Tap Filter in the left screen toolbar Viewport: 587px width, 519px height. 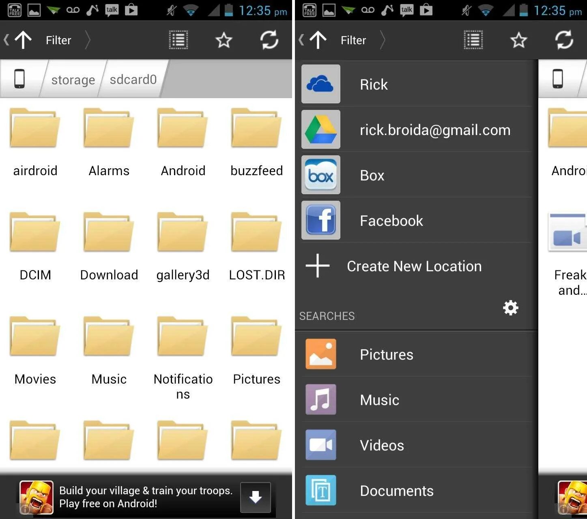click(58, 40)
